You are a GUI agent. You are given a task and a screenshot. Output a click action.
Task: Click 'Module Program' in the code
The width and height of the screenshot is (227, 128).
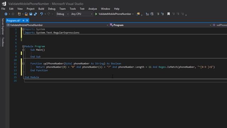tap(35, 47)
